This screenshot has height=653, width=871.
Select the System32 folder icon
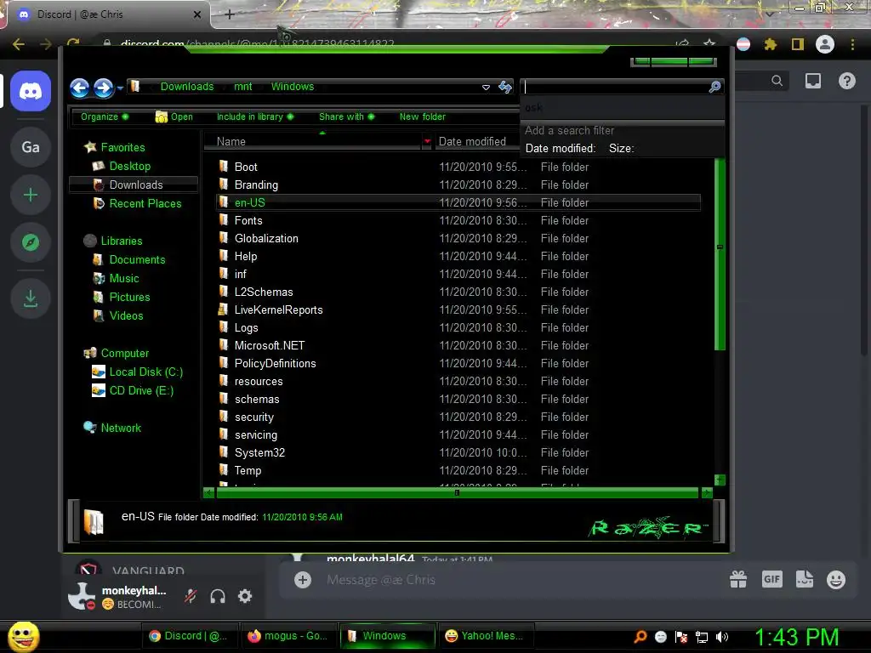(x=224, y=452)
